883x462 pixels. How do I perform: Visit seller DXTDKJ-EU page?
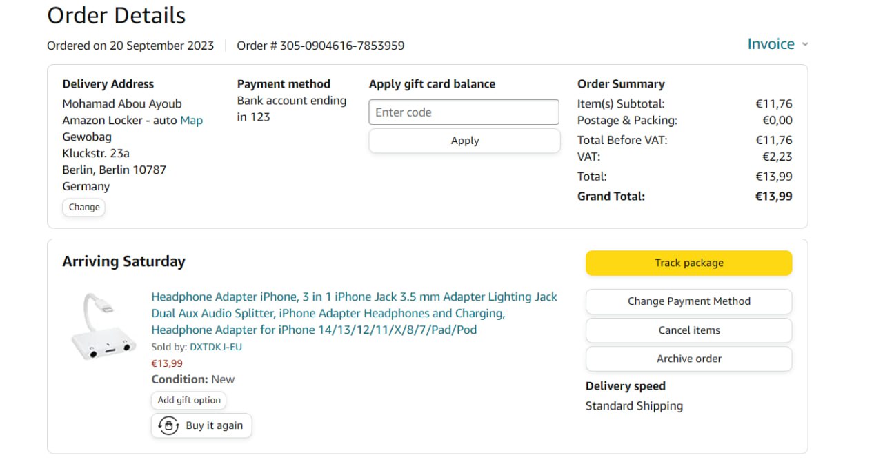(x=216, y=347)
